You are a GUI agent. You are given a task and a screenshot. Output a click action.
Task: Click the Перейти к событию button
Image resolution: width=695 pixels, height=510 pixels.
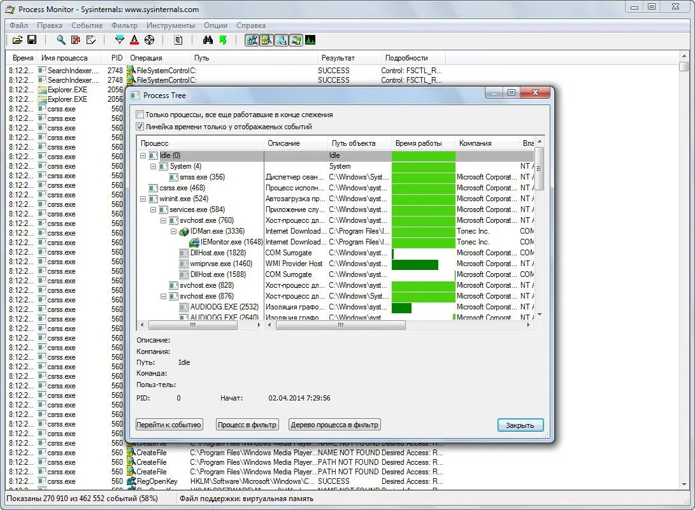point(169,425)
